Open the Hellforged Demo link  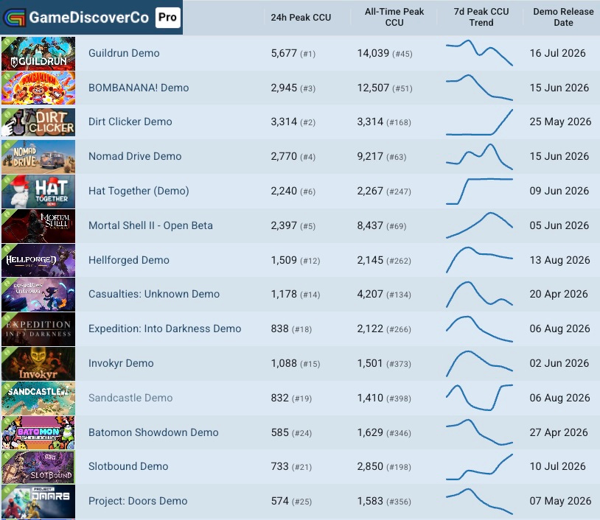coord(128,260)
